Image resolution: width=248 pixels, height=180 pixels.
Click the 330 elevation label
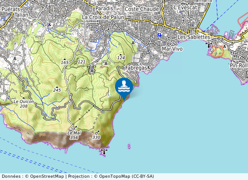[96, 137]
